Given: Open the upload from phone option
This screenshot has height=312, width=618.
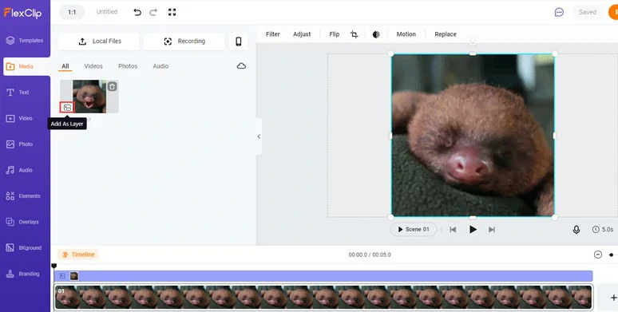Looking at the screenshot, I should click(x=239, y=41).
